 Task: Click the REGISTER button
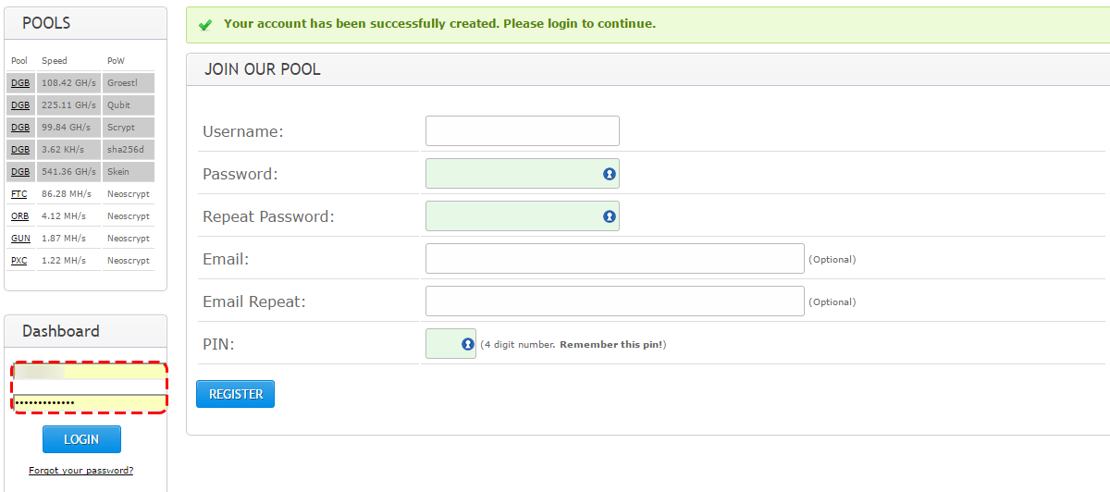click(x=235, y=394)
